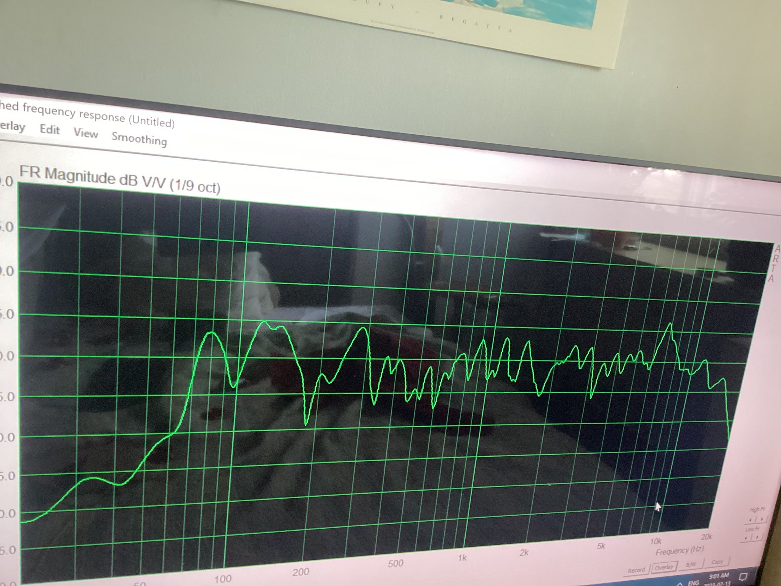Click the 100 frequency axis label

[223, 579]
